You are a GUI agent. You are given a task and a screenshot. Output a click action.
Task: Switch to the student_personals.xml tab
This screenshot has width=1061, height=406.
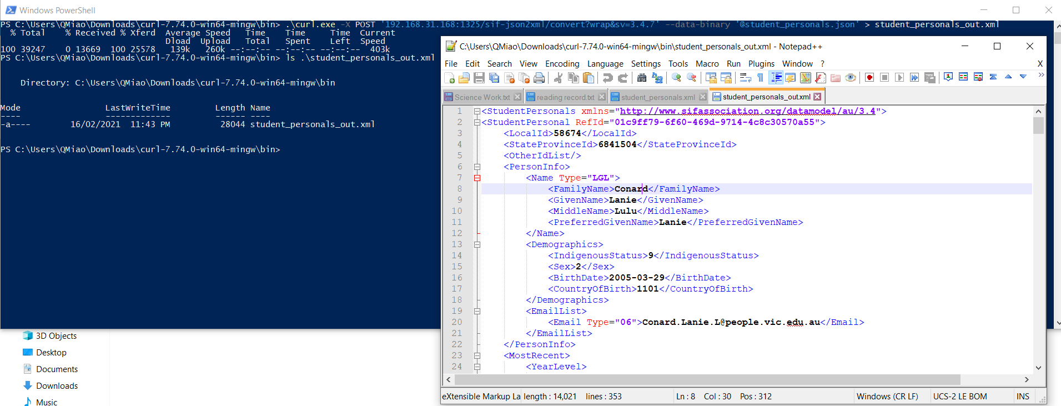click(658, 97)
